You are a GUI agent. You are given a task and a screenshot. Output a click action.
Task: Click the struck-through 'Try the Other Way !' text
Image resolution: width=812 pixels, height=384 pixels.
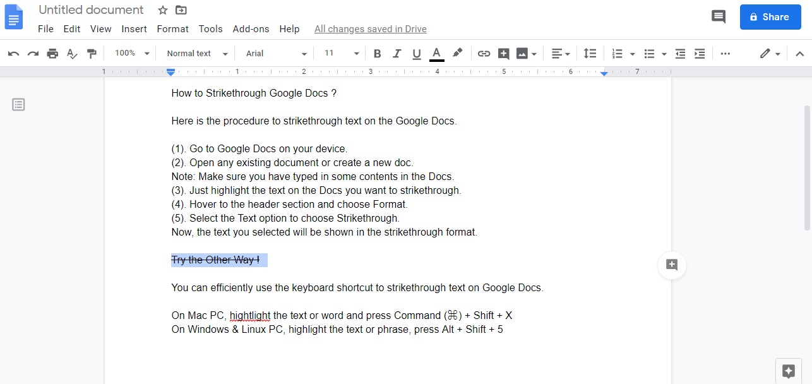215,260
